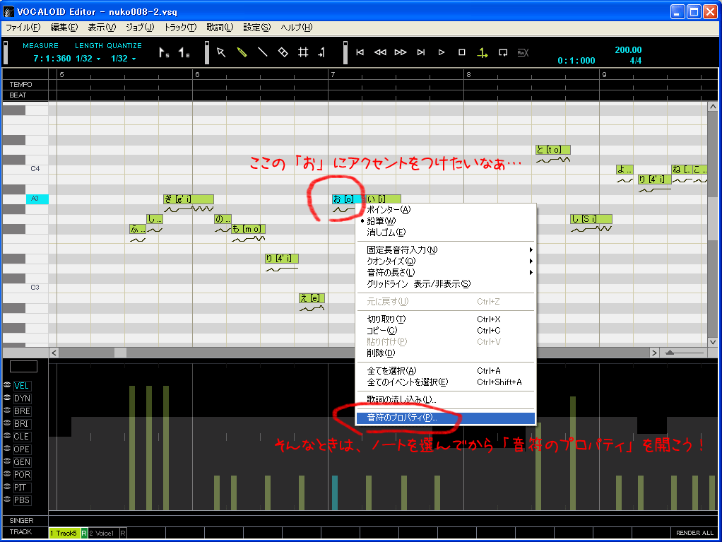Click the curve tool icon beside grid
The image size is (722, 542).
pos(321,52)
